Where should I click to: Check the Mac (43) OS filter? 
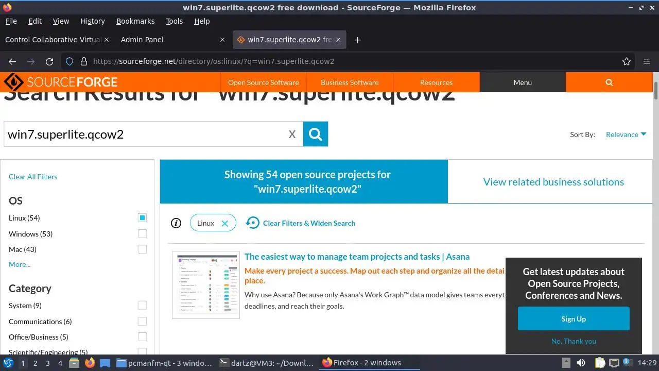click(x=142, y=249)
